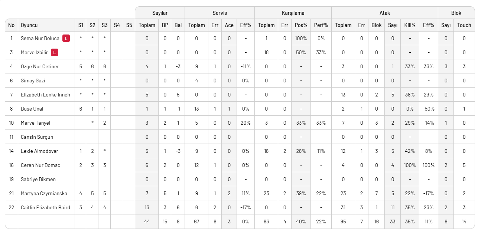
Task: Click the Pos% column header
Action: (301, 25)
